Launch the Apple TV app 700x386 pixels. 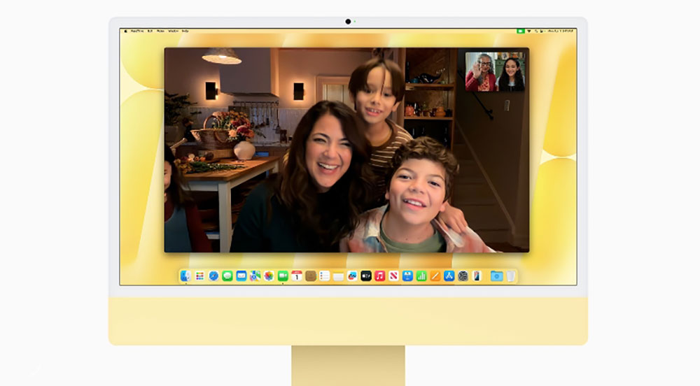pyautogui.click(x=366, y=276)
